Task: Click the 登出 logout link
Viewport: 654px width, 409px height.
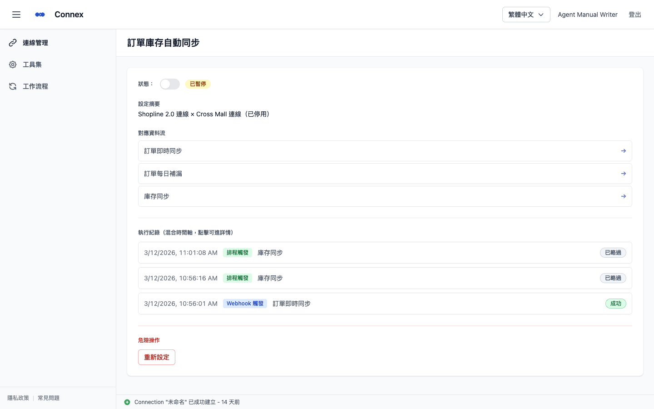Action: (x=635, y=15)
